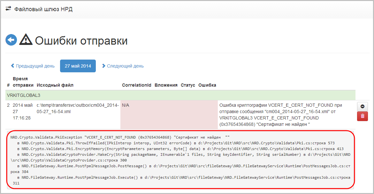Click the PostFpmlMessageJob.Execute() trace line

coord(180,180)
